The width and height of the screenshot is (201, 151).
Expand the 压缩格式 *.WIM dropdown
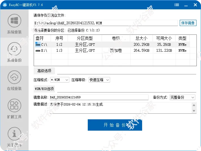(60, 80)
